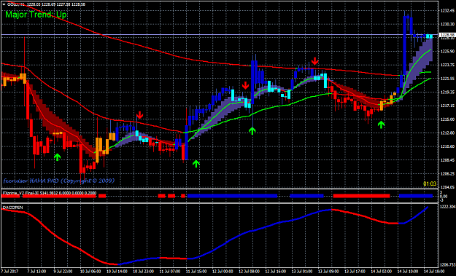This screenshot has width=456, height=276.
Task: Click the '14 Jul 10:00' time label
Action: pyautogui.click(x=409, y=272)
